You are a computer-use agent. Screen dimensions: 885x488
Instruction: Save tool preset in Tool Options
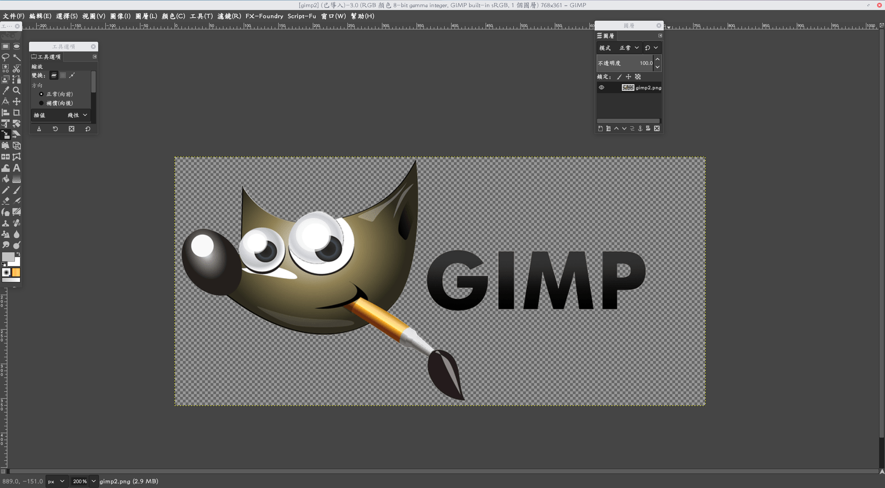click(39, 129)
